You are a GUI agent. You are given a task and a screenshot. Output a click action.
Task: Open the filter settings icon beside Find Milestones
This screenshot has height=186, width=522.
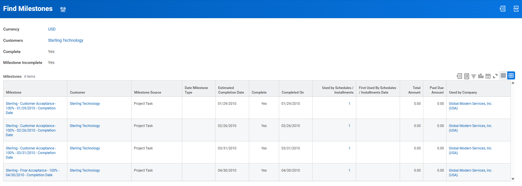click(x=63, y=10)
